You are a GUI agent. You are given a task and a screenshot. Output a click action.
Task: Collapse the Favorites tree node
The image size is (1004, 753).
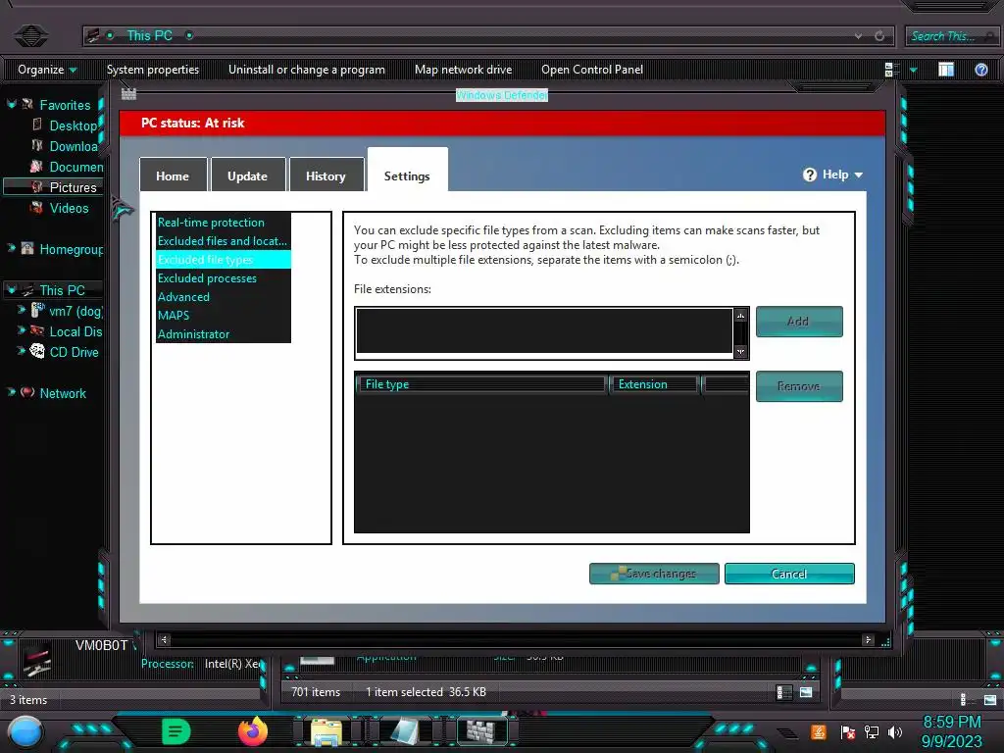click(x=11, y=104)
